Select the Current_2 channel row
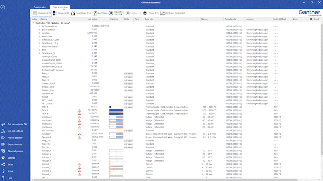 click(175, 167)
